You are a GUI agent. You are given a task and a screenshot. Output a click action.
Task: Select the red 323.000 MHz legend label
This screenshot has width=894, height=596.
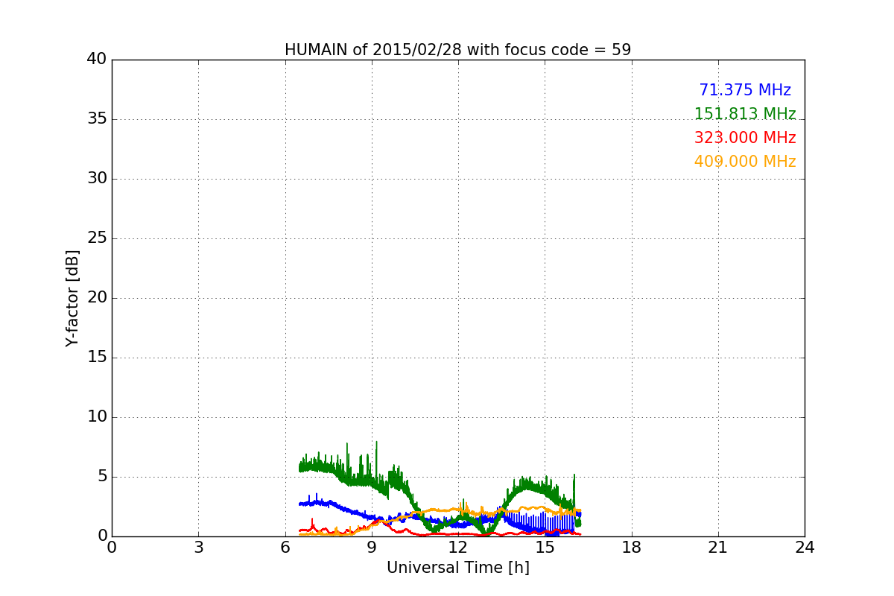pos(745,138)
